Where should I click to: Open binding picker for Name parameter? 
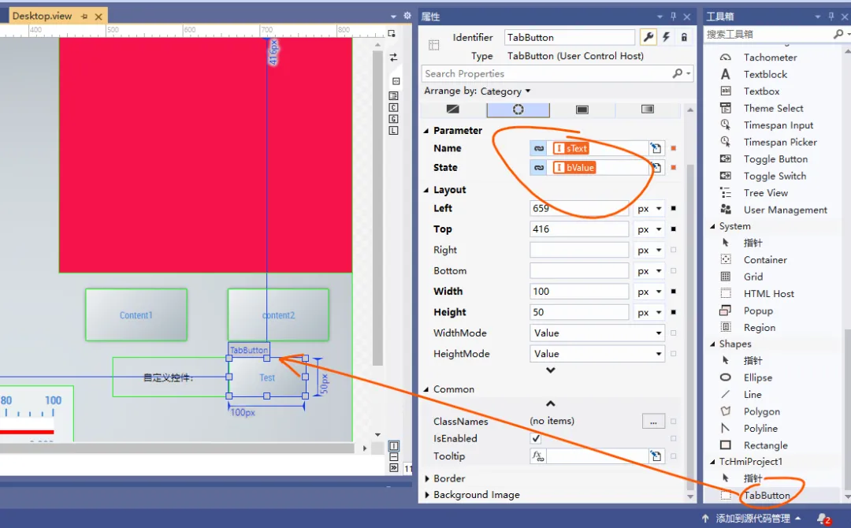[656, 148]
